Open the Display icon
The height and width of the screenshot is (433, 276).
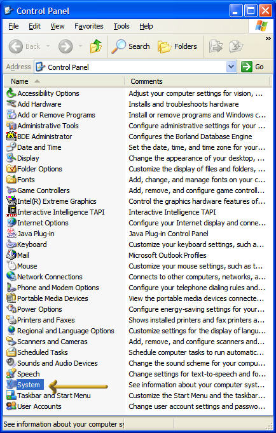(11, 158)
